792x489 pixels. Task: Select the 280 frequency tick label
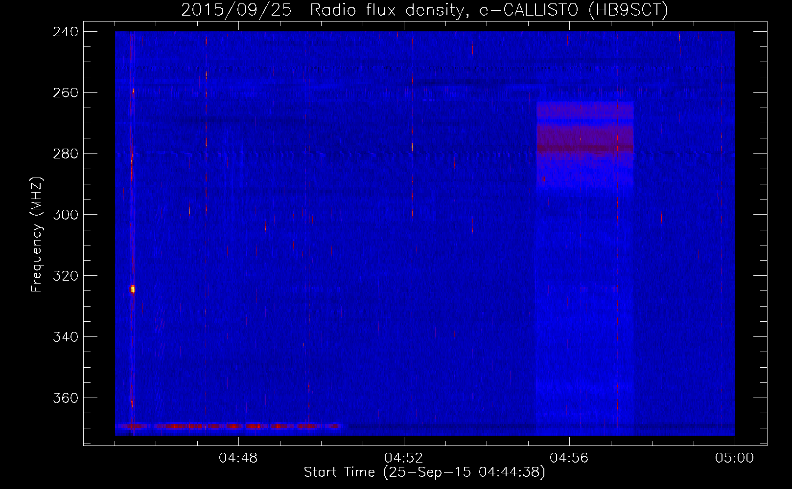tap(66, 154)
